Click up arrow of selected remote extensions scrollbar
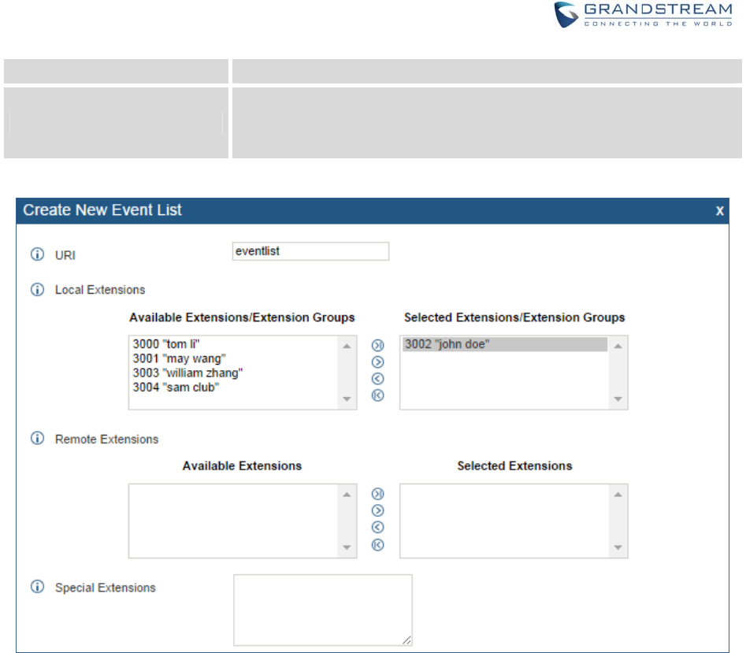Viewport: 746px width, 653px height. click(618, 495)
